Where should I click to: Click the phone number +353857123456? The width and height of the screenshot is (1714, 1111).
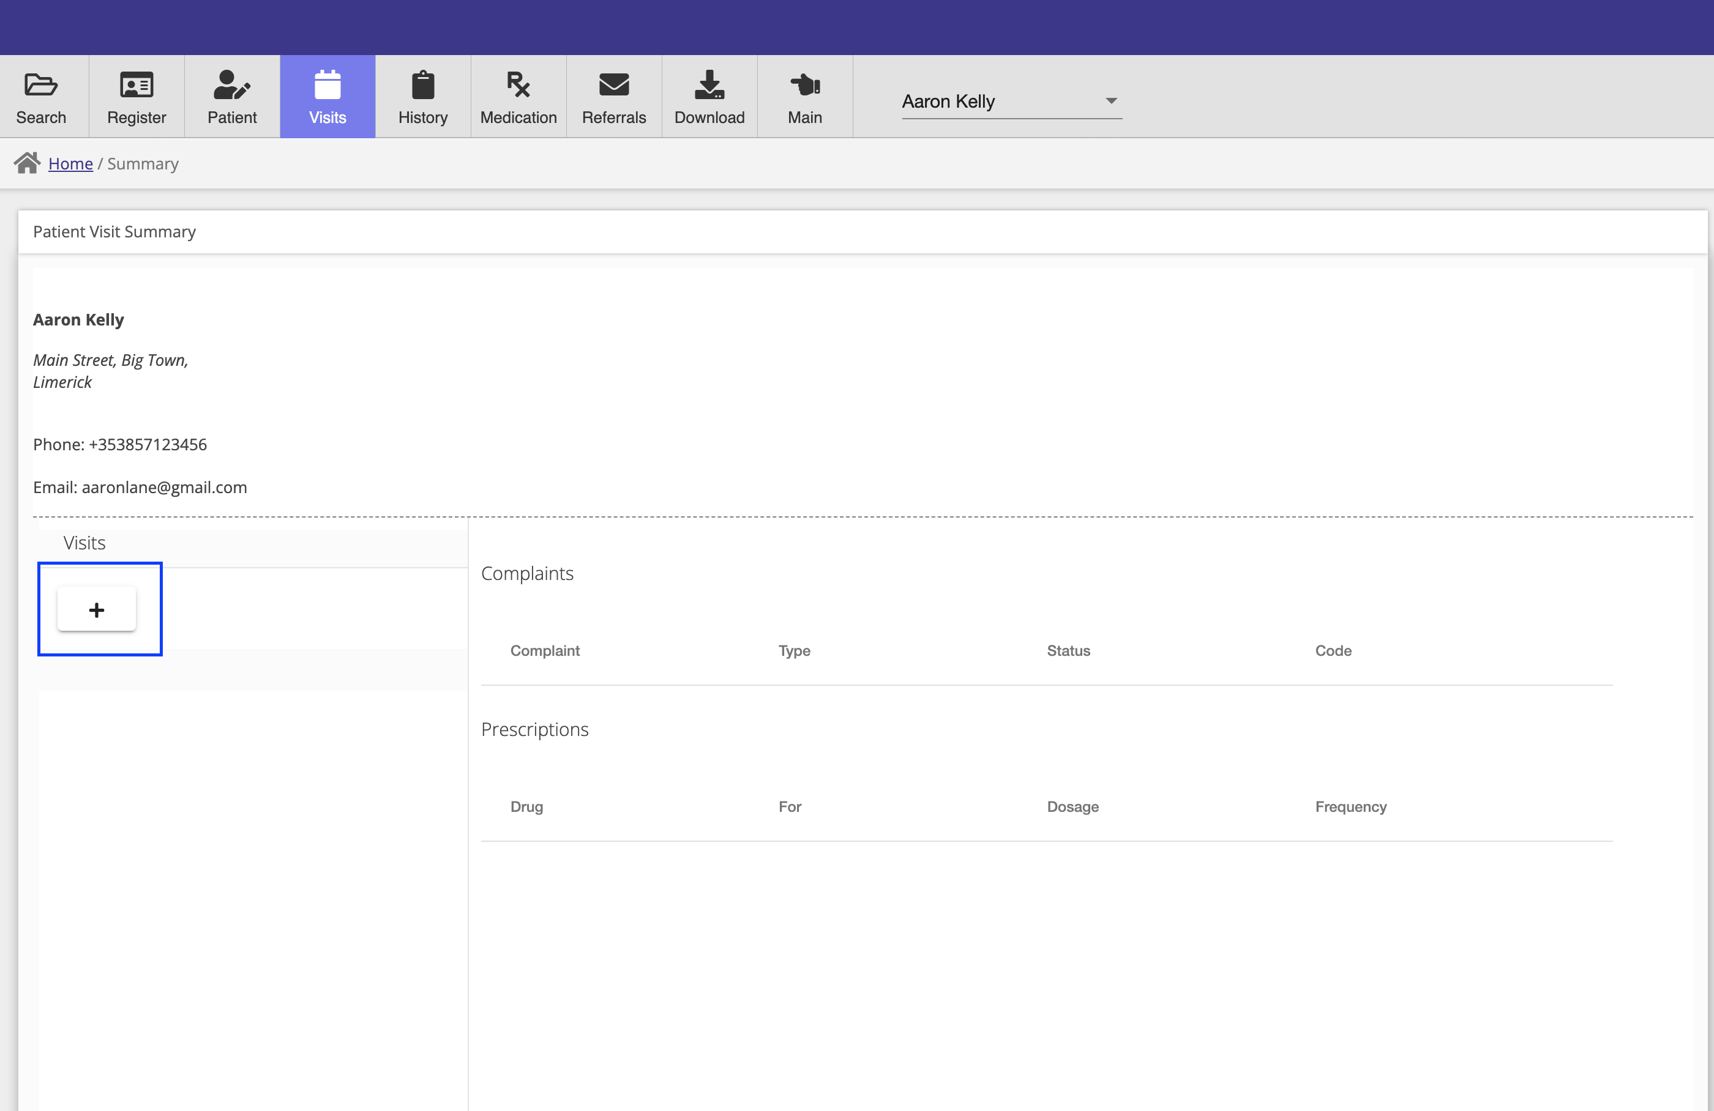(148, 445)
